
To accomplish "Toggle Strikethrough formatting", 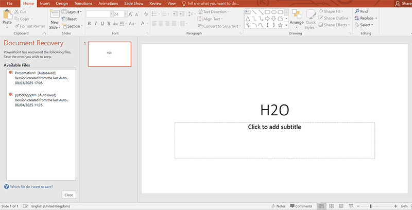I will tap(115, 24).
